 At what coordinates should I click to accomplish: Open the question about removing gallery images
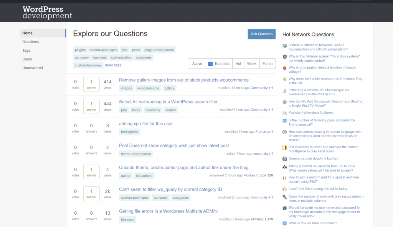pos(183,80)
